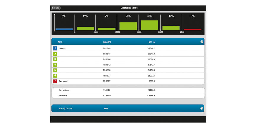This screenshot has height=128, width=256.
Task: Click the 08:00:47 time value
Action: click(107, 54)
